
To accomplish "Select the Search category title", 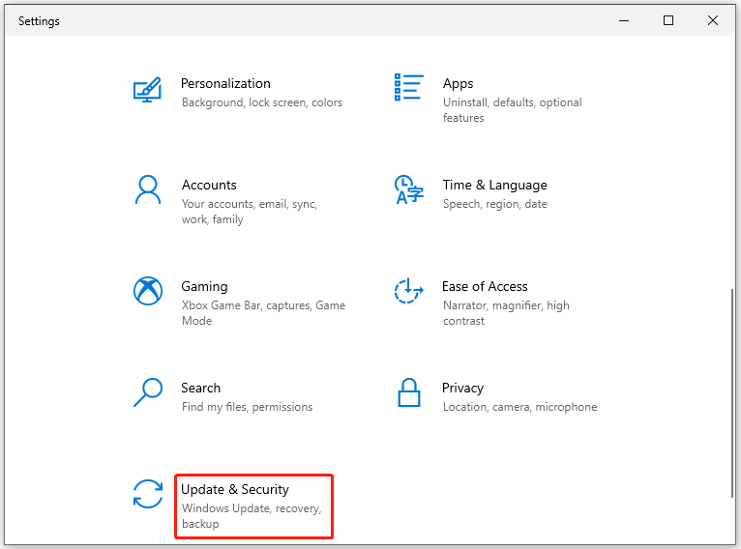I will [x=201, y=388].
